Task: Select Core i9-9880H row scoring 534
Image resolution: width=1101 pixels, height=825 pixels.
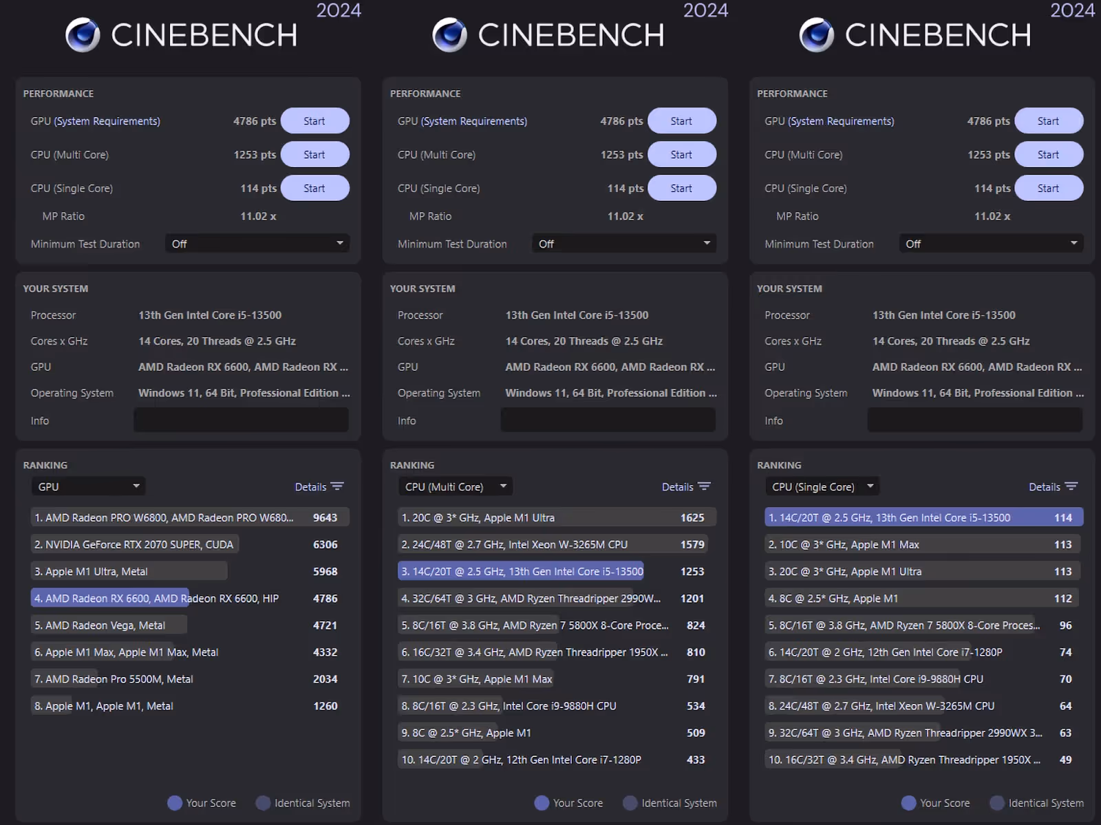Action: [557, 705]
